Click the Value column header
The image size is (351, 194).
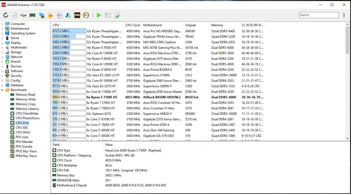pos(154,145)
